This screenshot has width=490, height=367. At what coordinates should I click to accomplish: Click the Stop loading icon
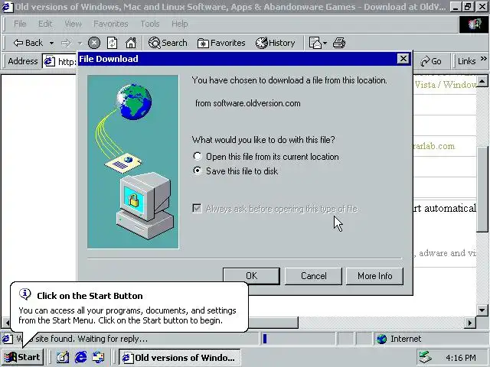click(94, 43)
